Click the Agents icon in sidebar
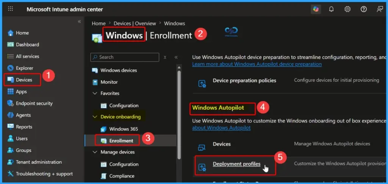This screenshot has height=184, width=388. tap(10, 115)
